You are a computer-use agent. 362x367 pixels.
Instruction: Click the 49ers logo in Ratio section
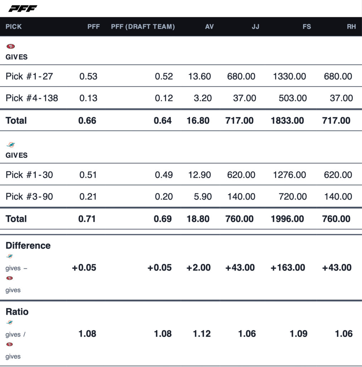(x=10, y=344)
